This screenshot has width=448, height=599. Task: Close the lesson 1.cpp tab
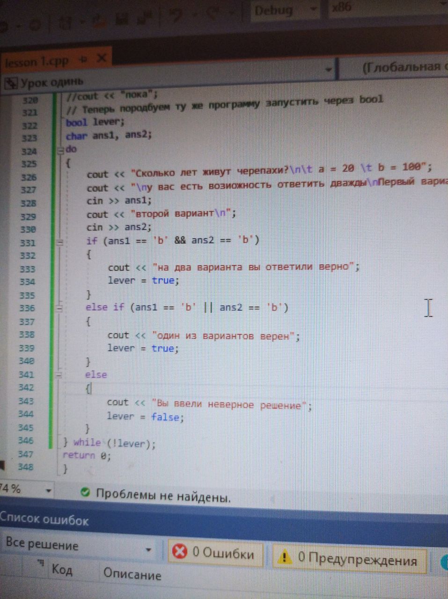102,58
